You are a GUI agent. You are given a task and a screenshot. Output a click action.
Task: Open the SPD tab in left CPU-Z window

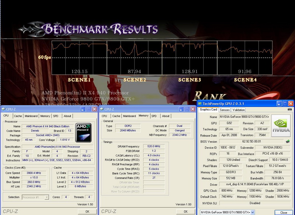[56, 116]
